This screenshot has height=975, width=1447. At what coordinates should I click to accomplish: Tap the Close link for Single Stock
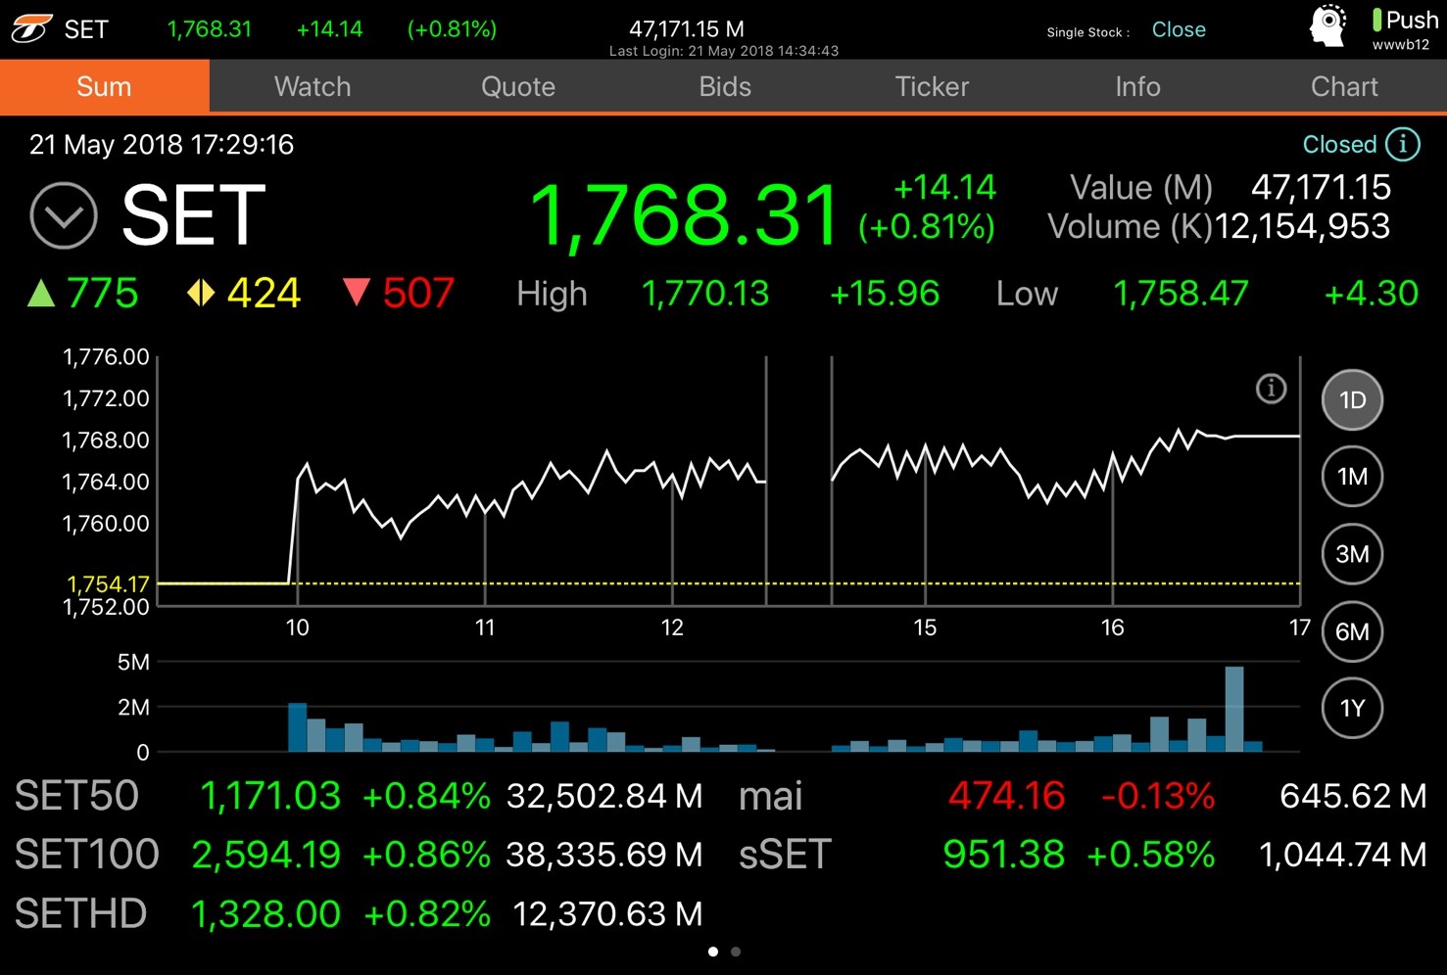(x=1179, y=29)
